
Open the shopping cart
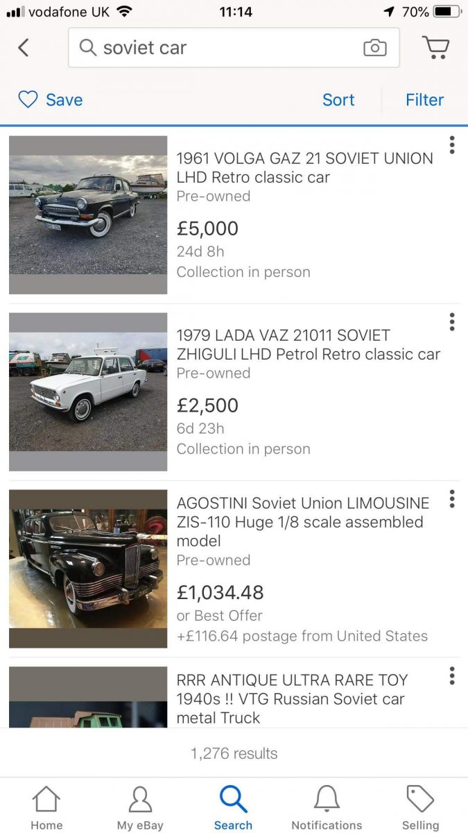pos(435,48)
